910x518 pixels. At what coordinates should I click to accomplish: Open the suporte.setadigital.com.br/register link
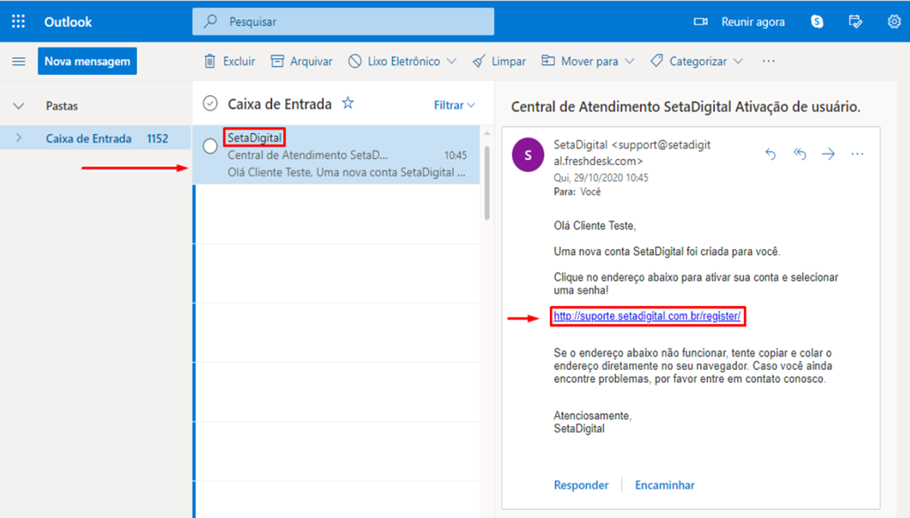click(x=647, y=316)
